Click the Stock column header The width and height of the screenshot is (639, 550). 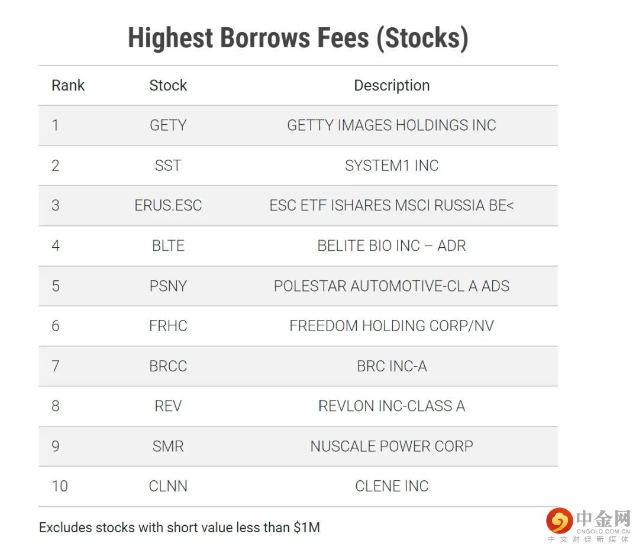pos(168,85)
